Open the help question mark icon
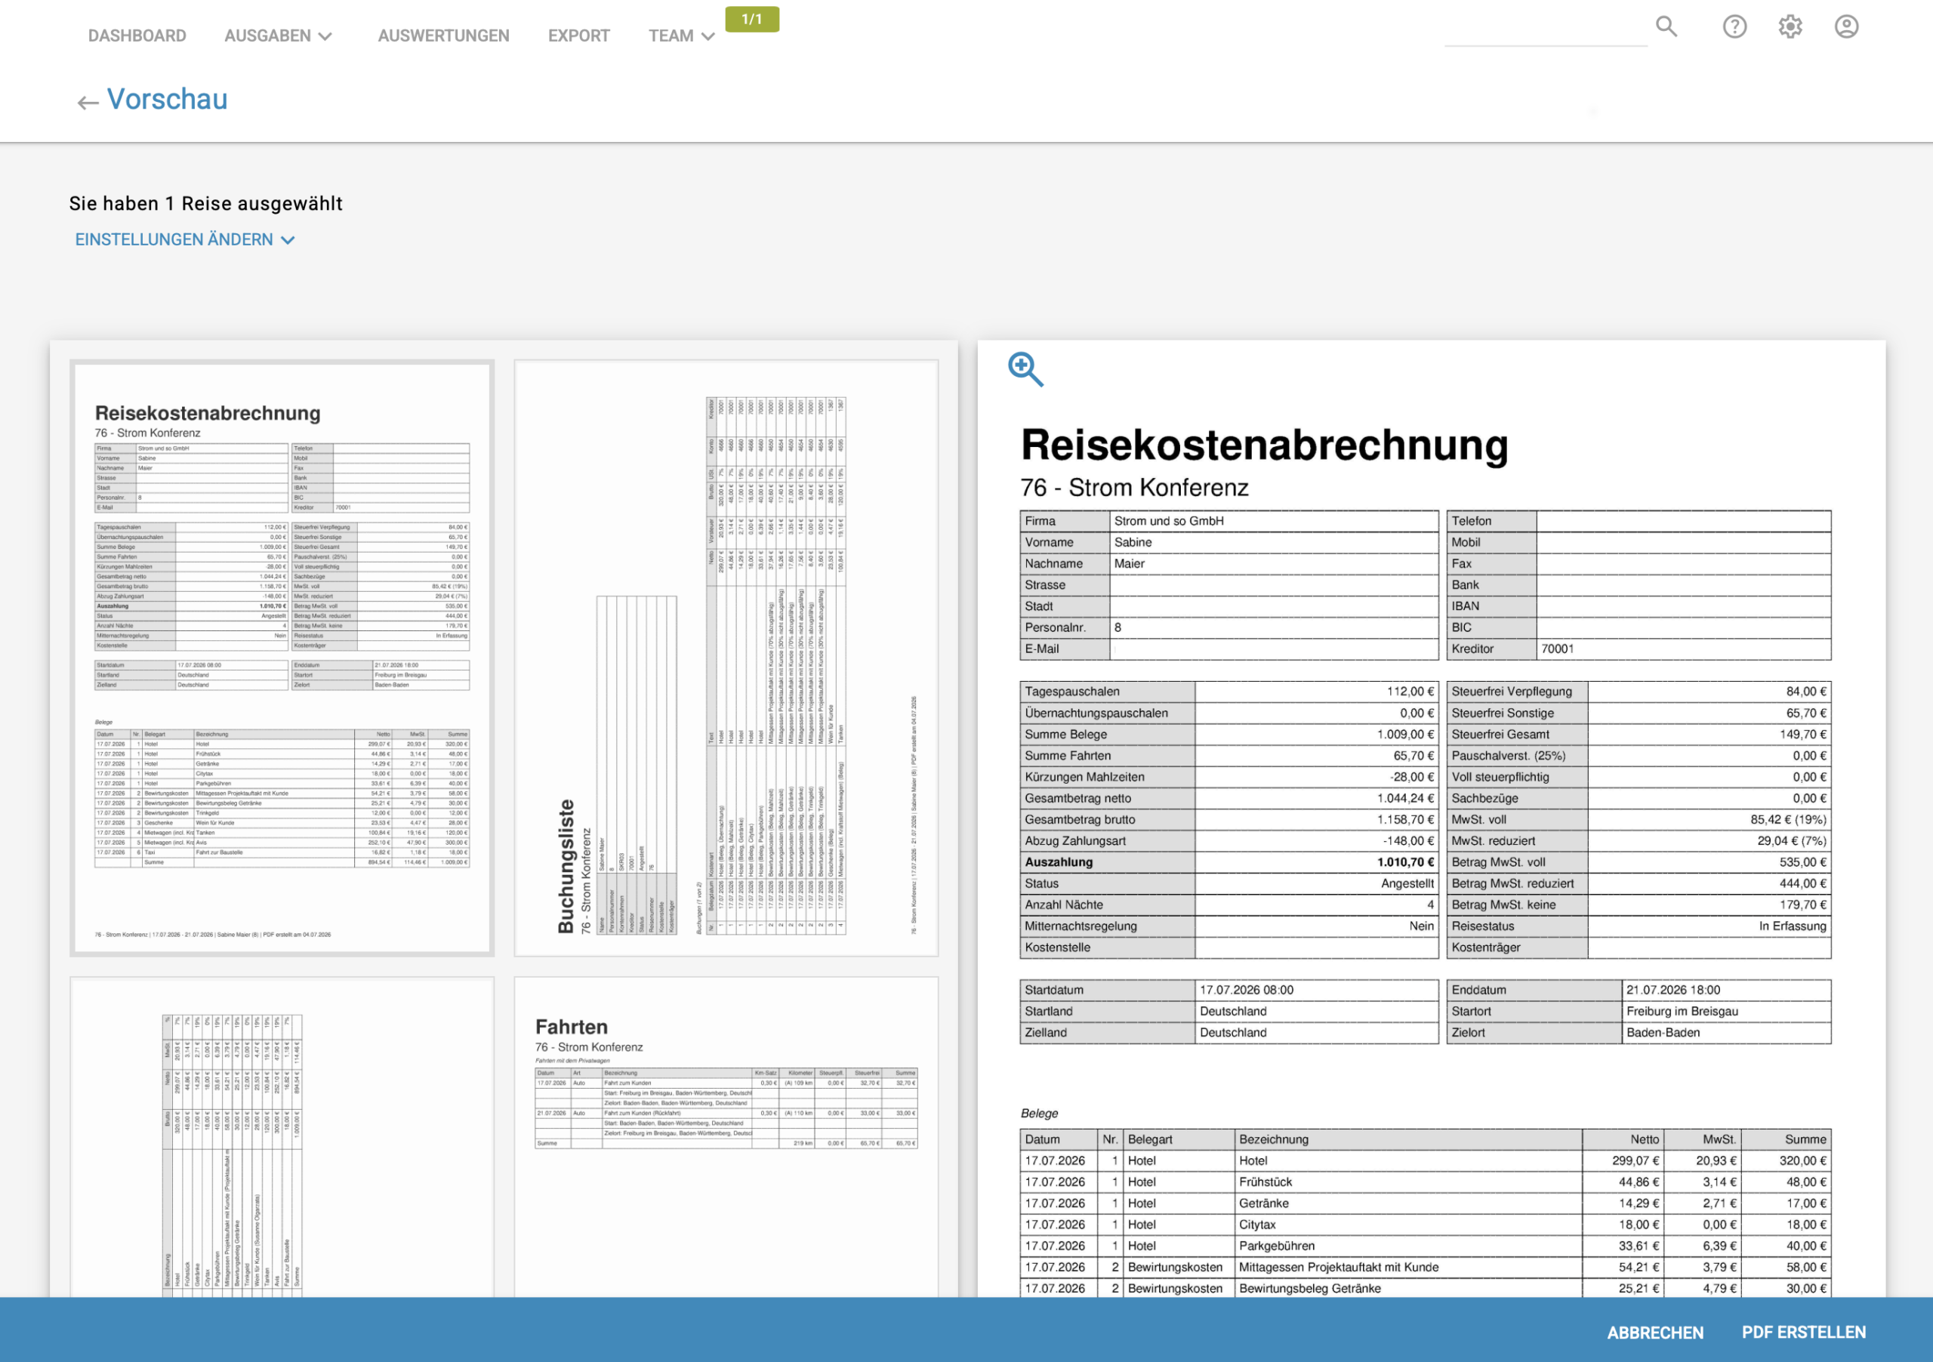Viewport: 1933px width, 1362px height. [x=1734, y=27]
